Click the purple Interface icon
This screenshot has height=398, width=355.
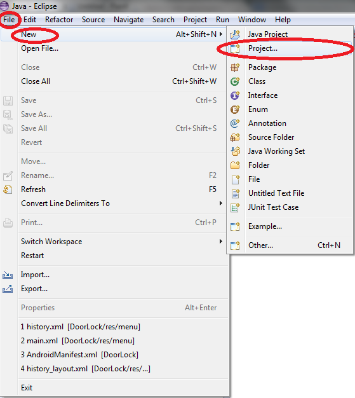click(235, 95)
